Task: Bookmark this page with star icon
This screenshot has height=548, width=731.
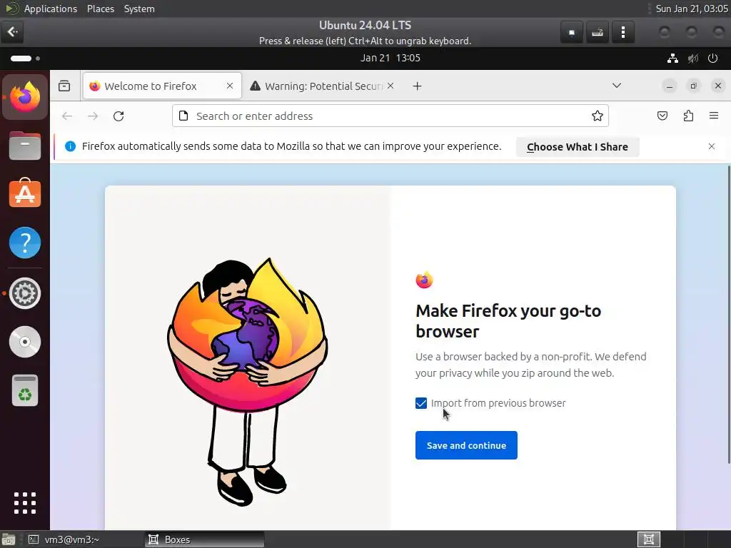Action: pyautogui.click(x=598, y=116)
